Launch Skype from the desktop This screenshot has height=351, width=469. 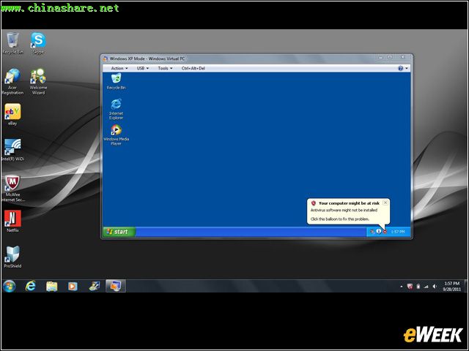[x=38, y=43]
